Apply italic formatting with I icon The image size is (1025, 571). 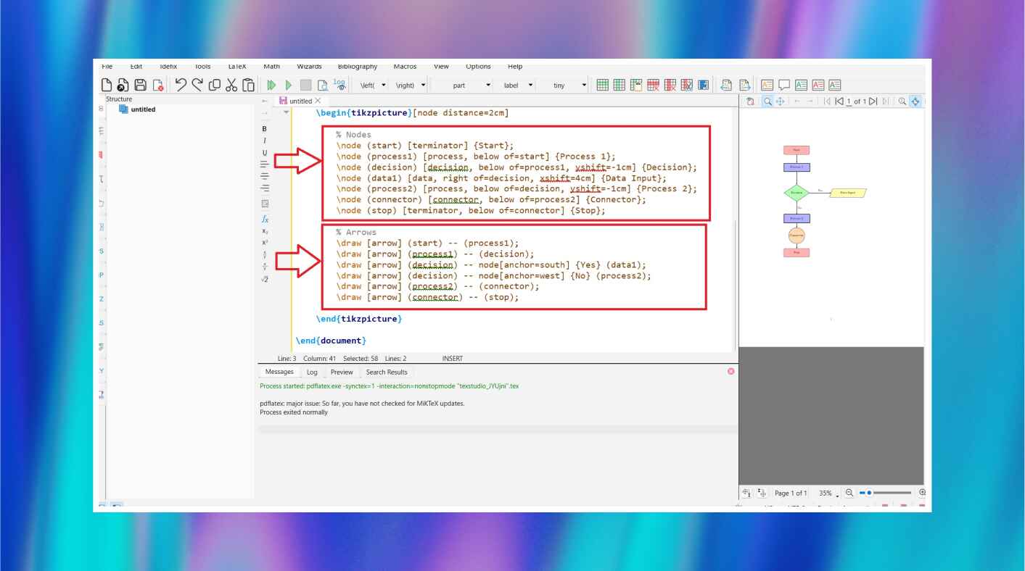tap(265, 141)
